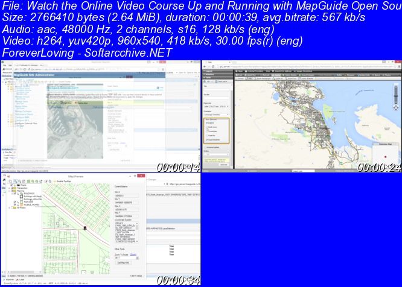Open the View menu in the viewer
The height and width of the screenshot is (287, 402).
269,71
